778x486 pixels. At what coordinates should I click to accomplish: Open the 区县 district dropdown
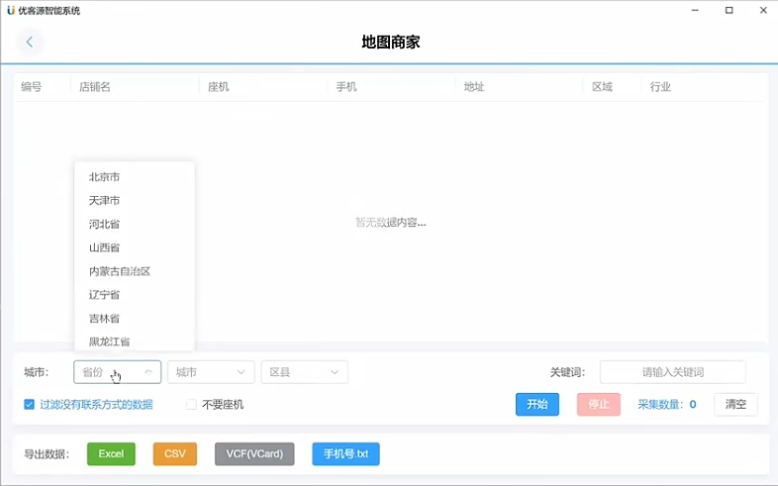pyautogui.click(x=304, y=372)
